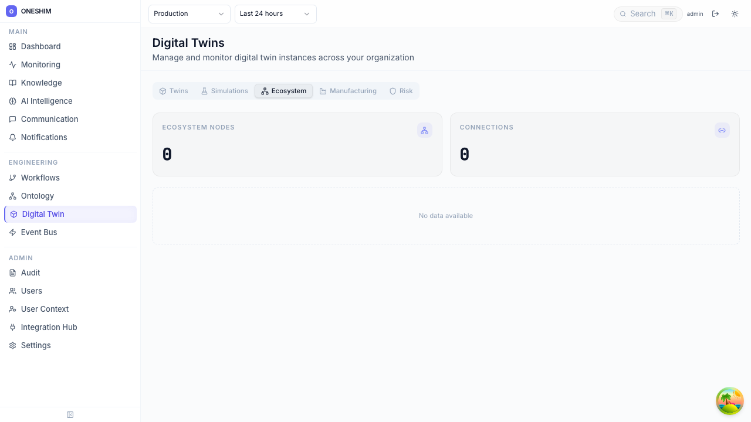Image resolution: width=751 pixels, height=422 pixels.
Task: Open the Monitoring page from sidebar
Action: (40, 64)
